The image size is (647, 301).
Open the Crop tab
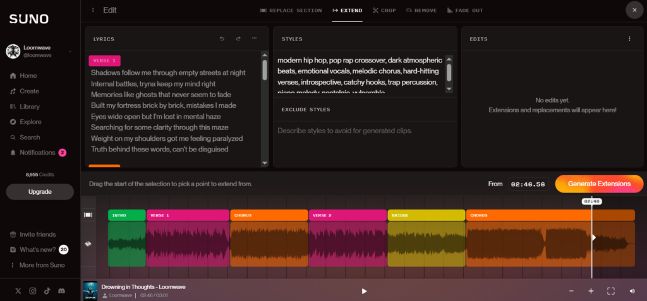[384, 10]
